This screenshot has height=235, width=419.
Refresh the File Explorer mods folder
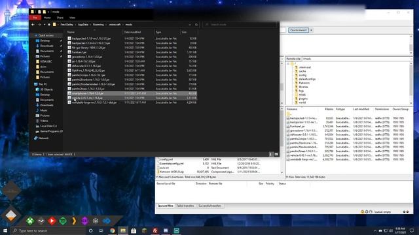point(196,25)
